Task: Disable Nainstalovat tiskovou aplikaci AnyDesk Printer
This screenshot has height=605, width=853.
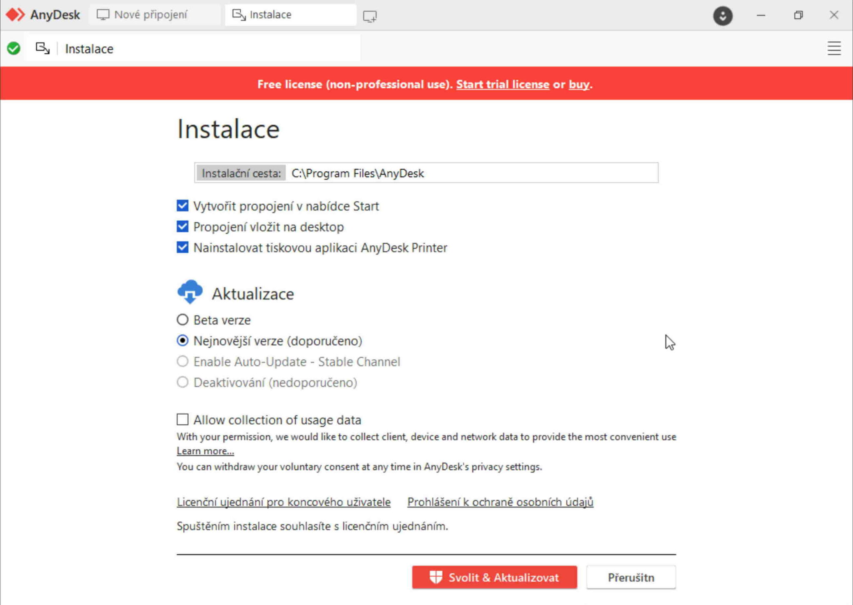Action: pos(182,248)
